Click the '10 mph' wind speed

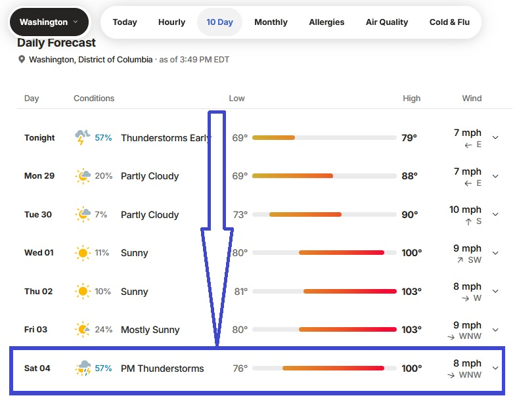[465, 210]
